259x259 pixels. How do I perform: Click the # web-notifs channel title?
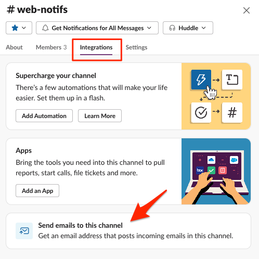pyautogui.click(x=37, y=9)
